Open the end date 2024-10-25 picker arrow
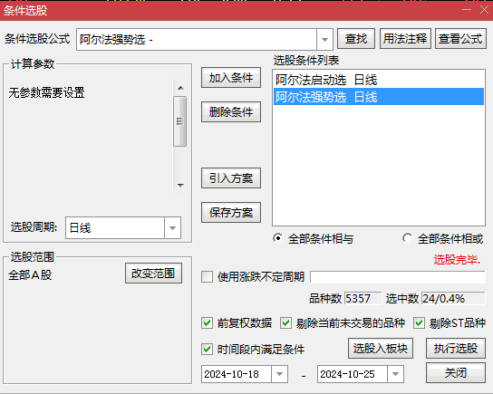This screenshot has height=394, width=493. pos(395,374)
